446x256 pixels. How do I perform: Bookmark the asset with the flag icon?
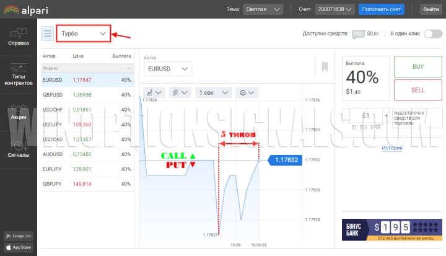pyautogui.click(x=325, y=67)
